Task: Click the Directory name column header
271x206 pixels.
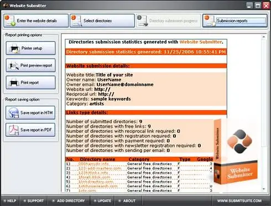Action: tap(97, 159)
